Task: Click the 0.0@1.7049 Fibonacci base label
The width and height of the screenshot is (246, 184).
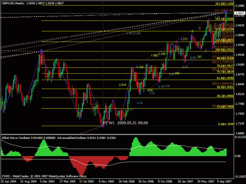Action: click(x=226, y=124)
